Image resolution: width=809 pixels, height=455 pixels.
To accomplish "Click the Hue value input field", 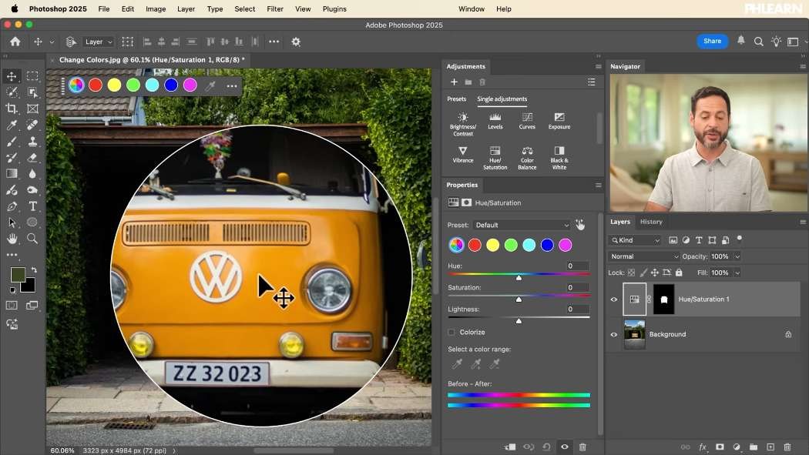I will pyautogui.click(x=577, y=266).
